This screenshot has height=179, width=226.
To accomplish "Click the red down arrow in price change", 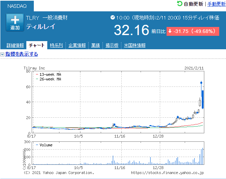I will [170, 31].
